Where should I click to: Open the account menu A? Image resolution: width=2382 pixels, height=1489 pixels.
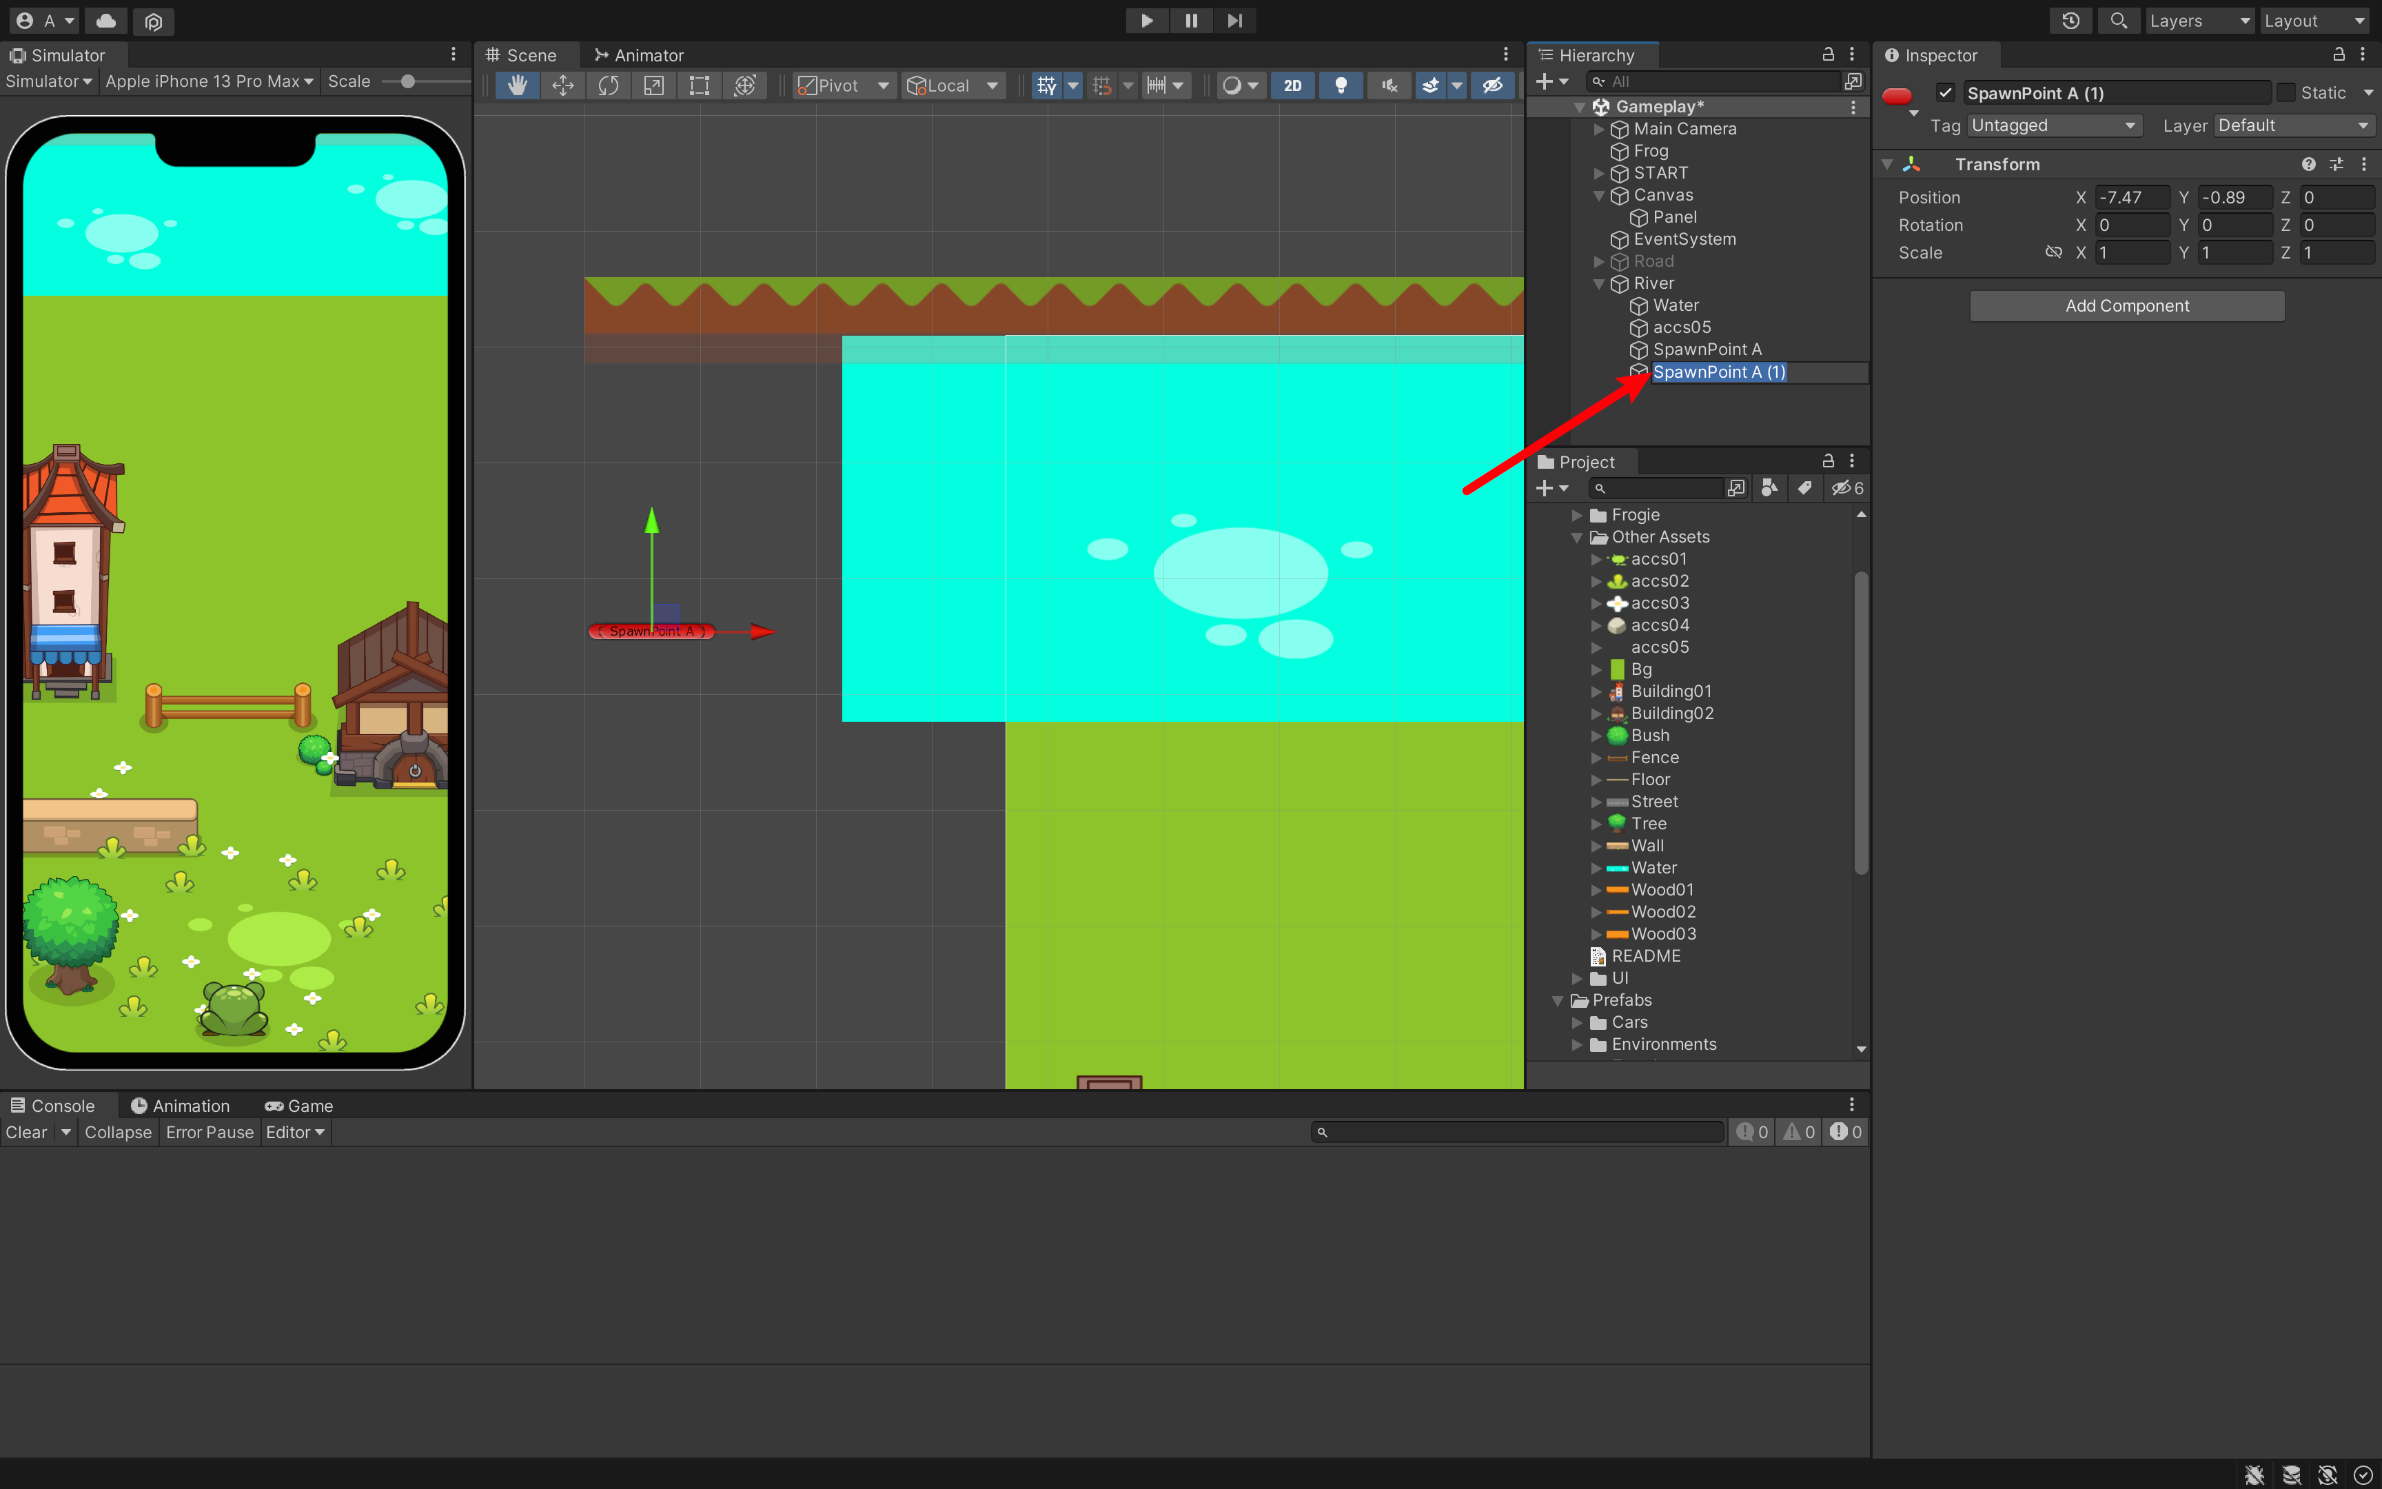[46, 21]
